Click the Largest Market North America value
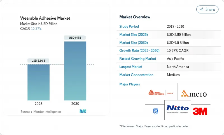 (178, 67)
